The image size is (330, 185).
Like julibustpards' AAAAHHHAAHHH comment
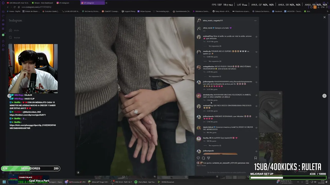point(256,82)
